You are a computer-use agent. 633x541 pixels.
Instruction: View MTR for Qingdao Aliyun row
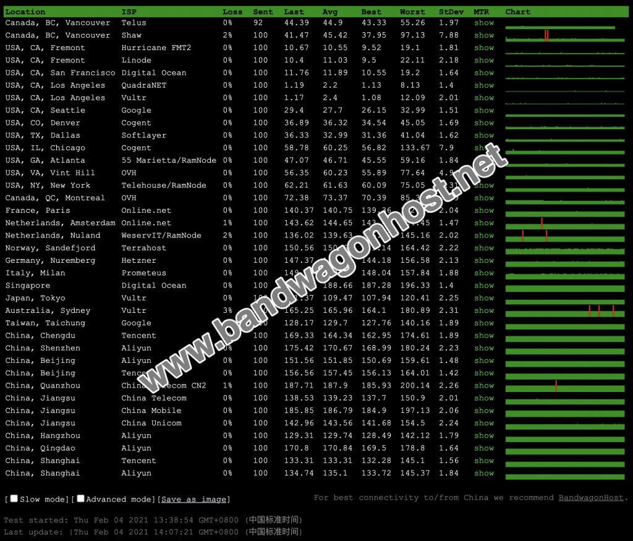click(x=484, y=448)
